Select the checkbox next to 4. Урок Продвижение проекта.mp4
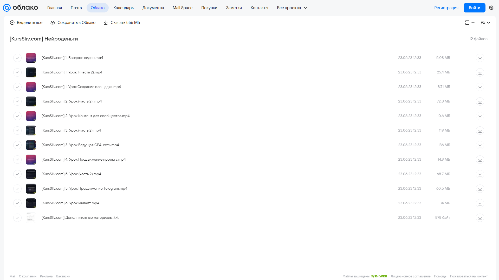 click(17, 160)
